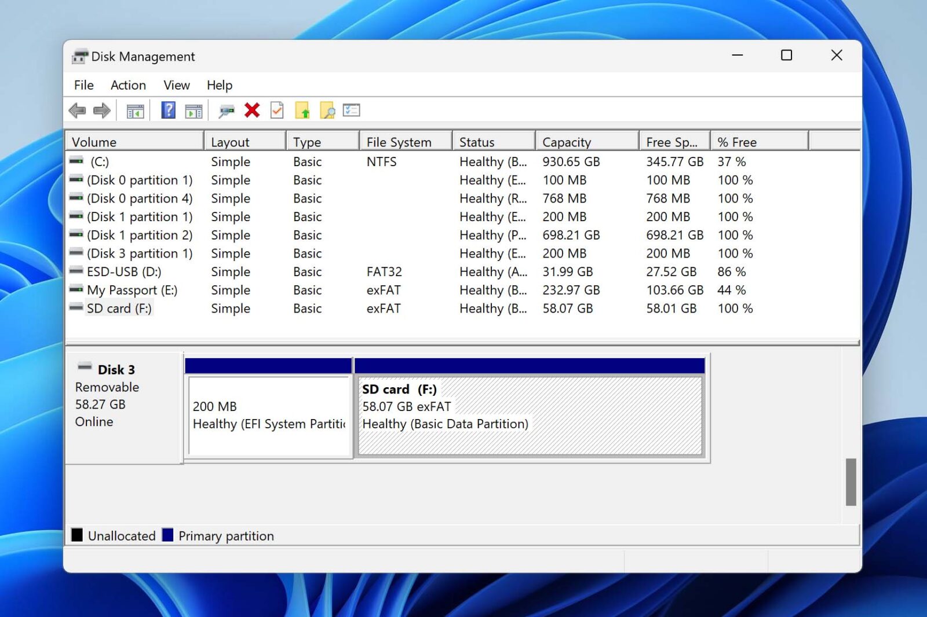Click the Disk 3 drive icon

(x=85, y=366)
